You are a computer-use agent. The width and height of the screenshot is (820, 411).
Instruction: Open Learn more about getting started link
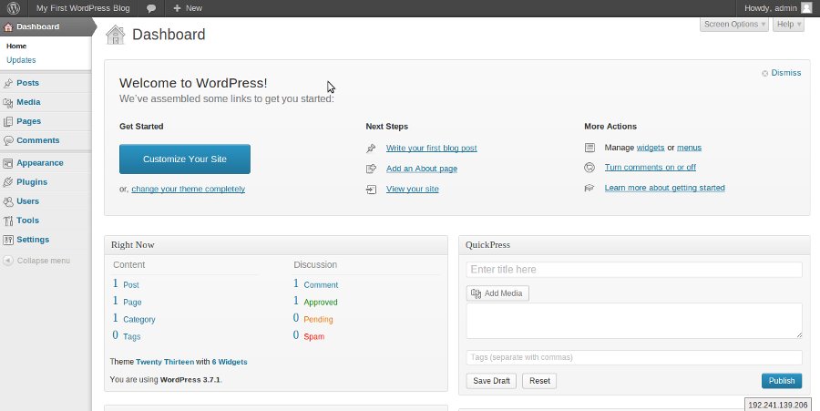click(x=665, y=188)
